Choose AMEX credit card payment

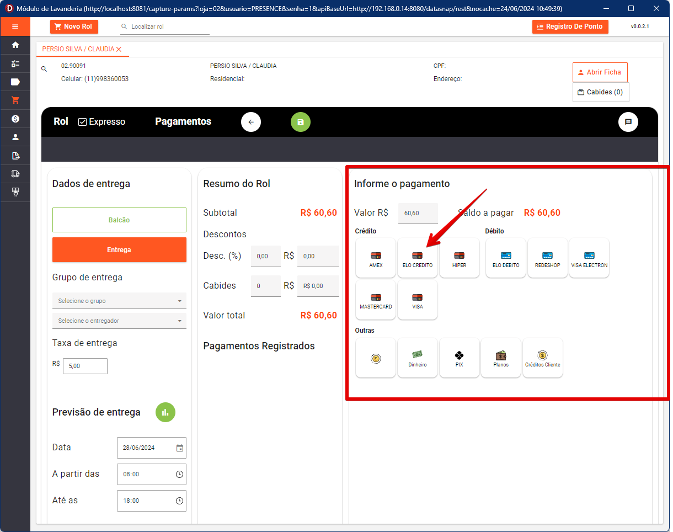click(x=376, y=258)
